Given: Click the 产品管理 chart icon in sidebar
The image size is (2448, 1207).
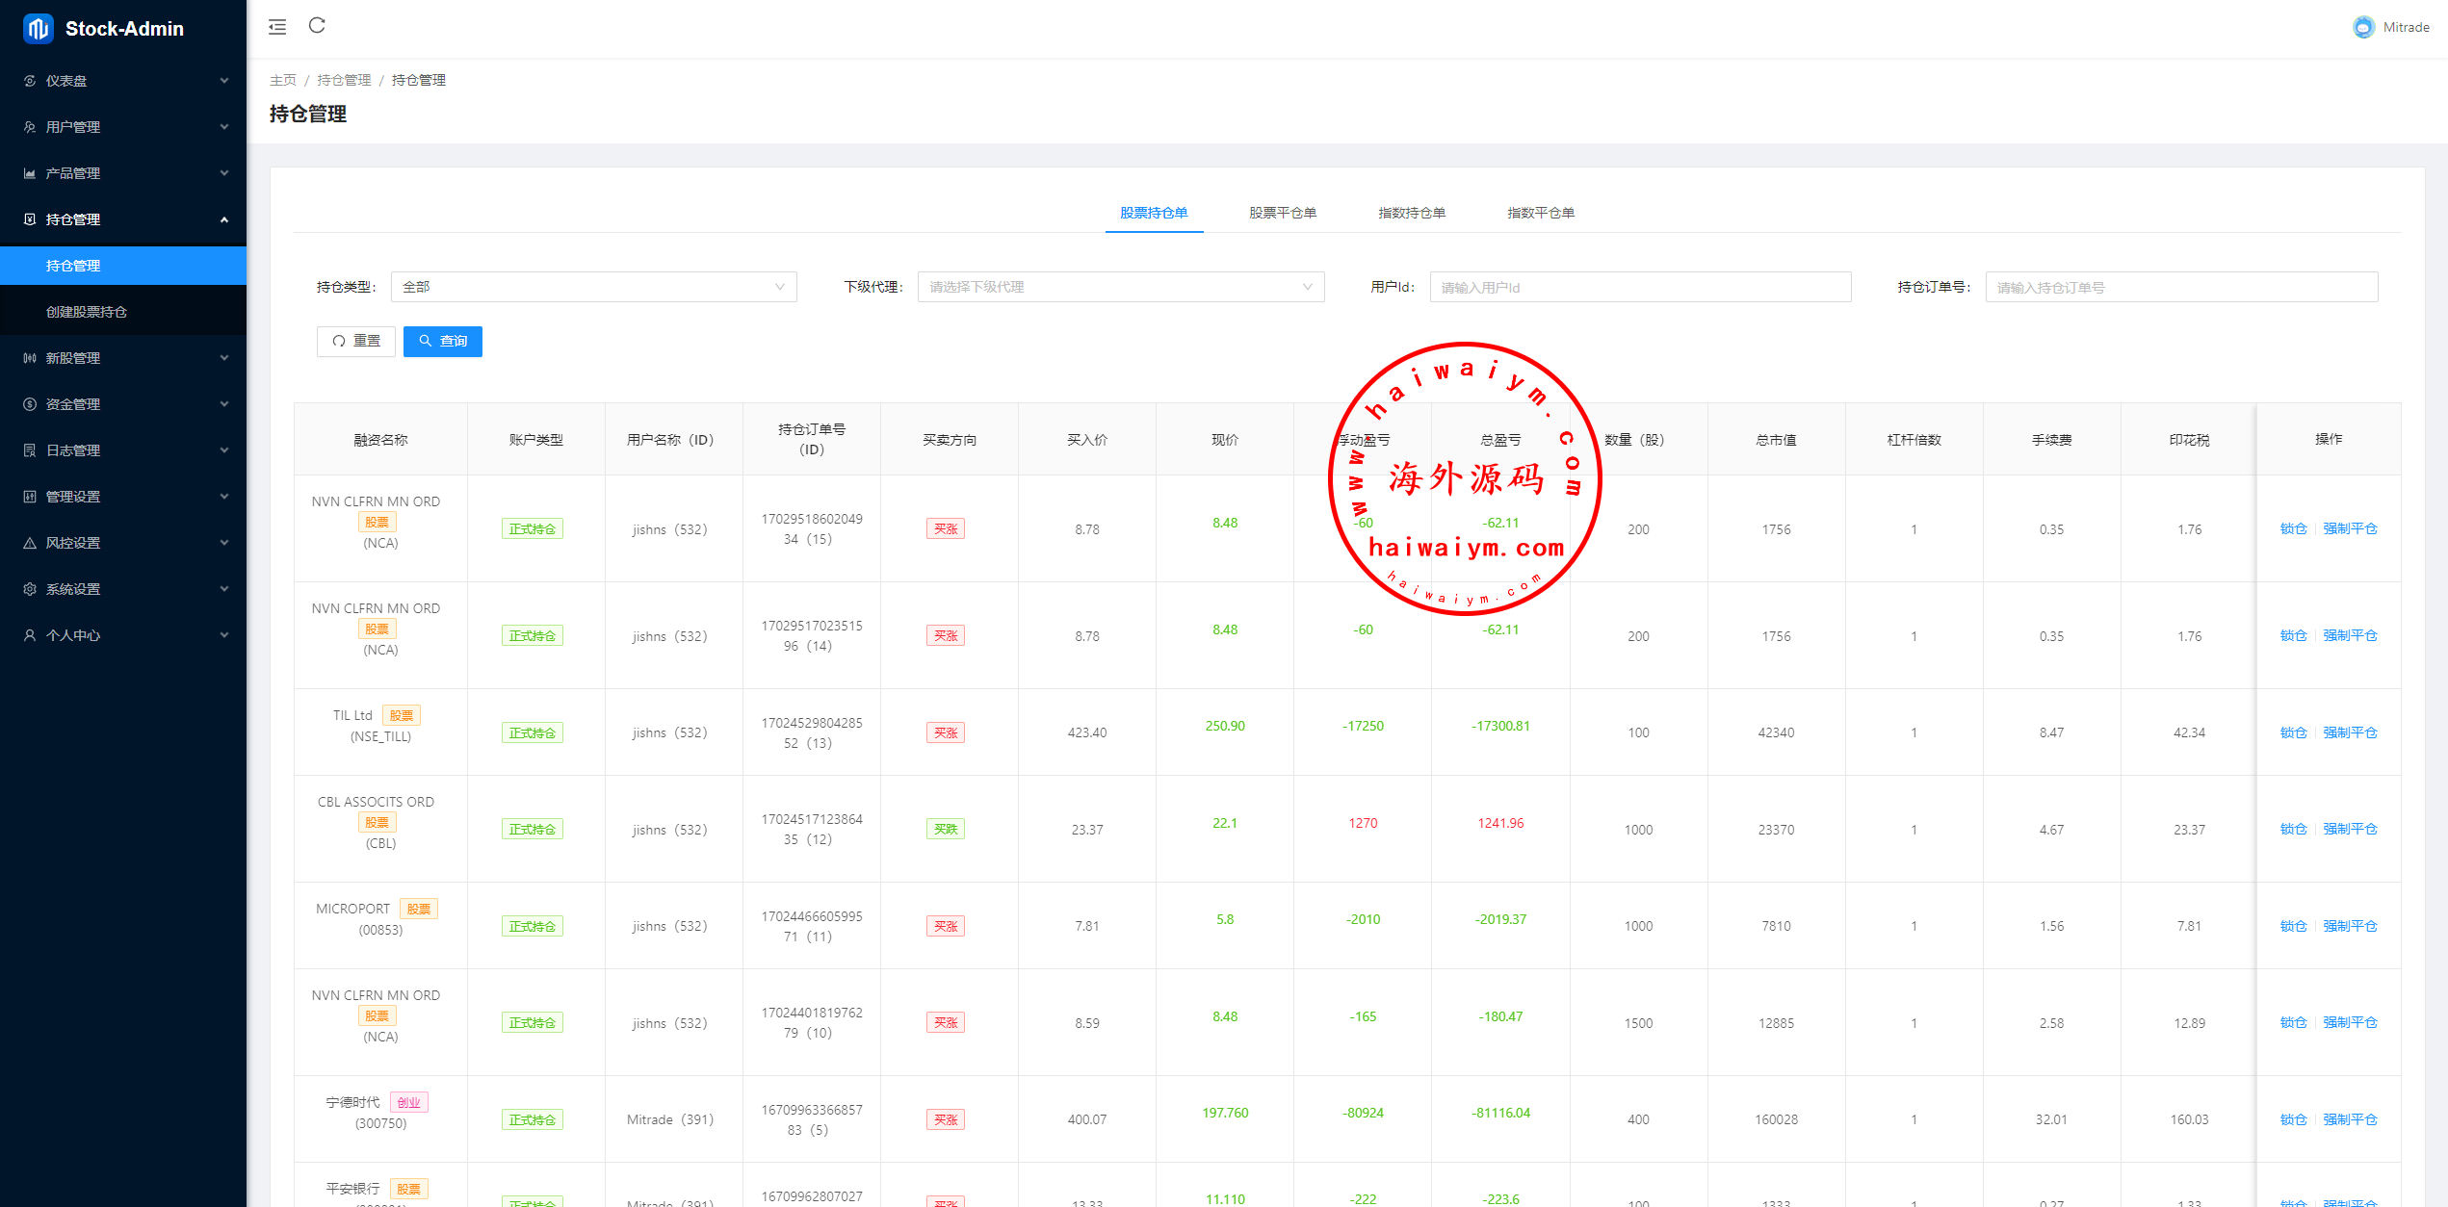Looking at the screenshot, I should pyautogui.click(x=30, y=173).
